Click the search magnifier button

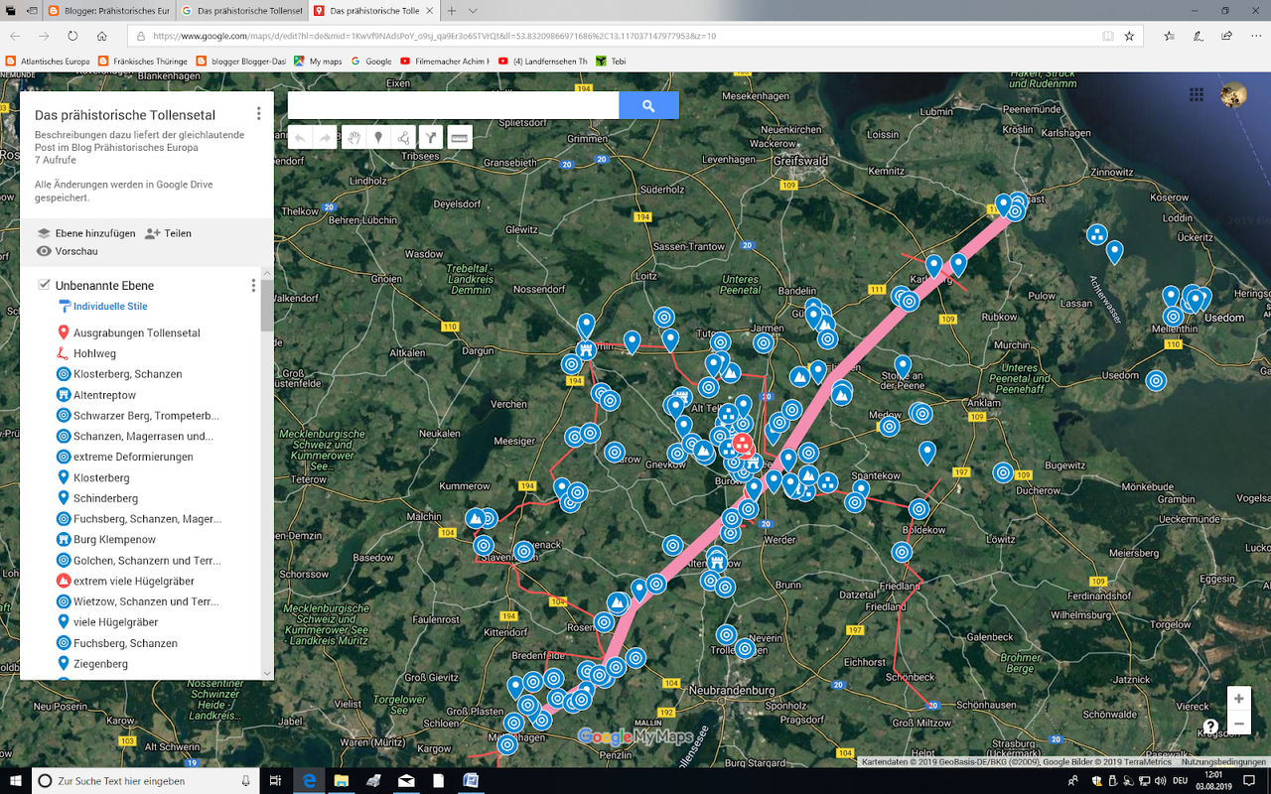[647, 104]
